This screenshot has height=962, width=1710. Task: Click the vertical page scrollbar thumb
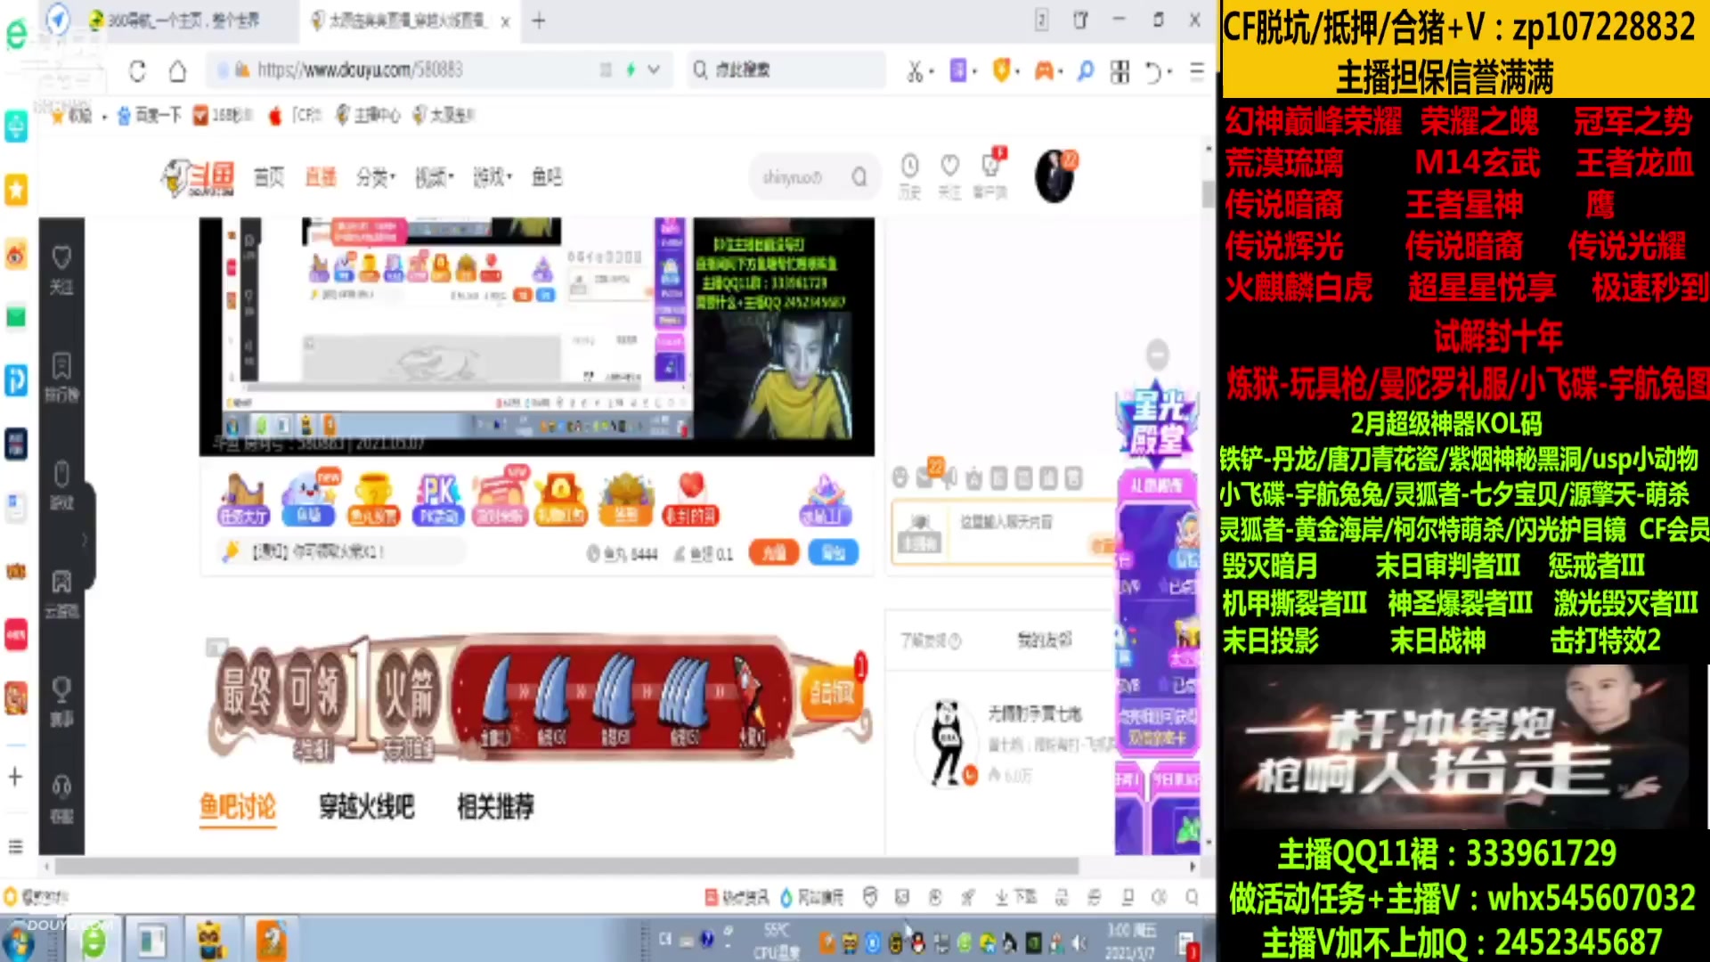click(x=1208, y=193)
